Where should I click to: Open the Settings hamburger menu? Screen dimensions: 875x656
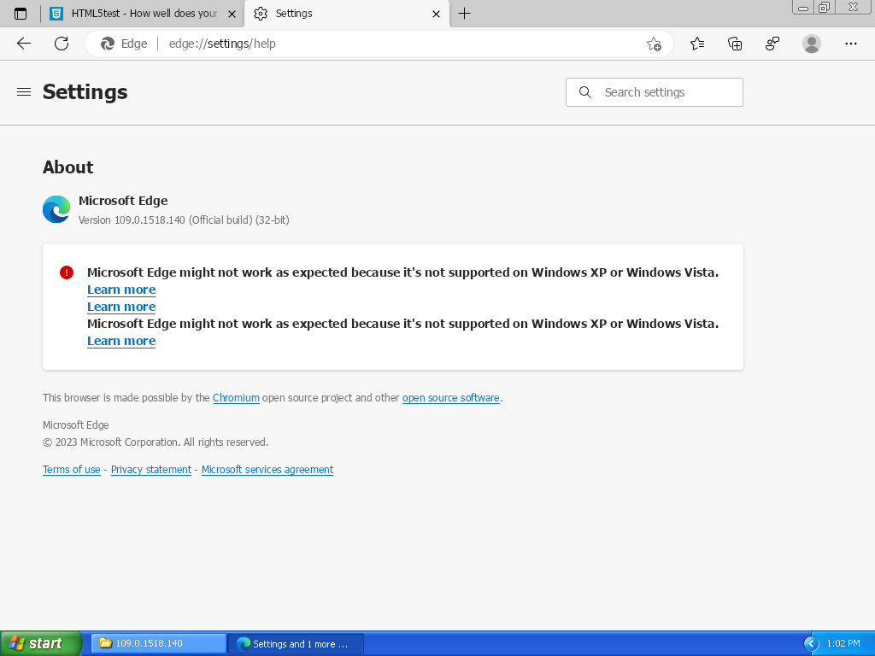[23, 92]
